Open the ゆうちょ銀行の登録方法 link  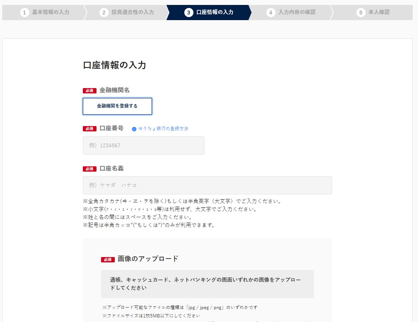pos(163,129)
